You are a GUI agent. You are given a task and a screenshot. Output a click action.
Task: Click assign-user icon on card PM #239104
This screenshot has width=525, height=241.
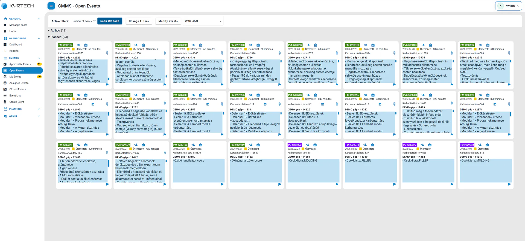tap(78, 45)
